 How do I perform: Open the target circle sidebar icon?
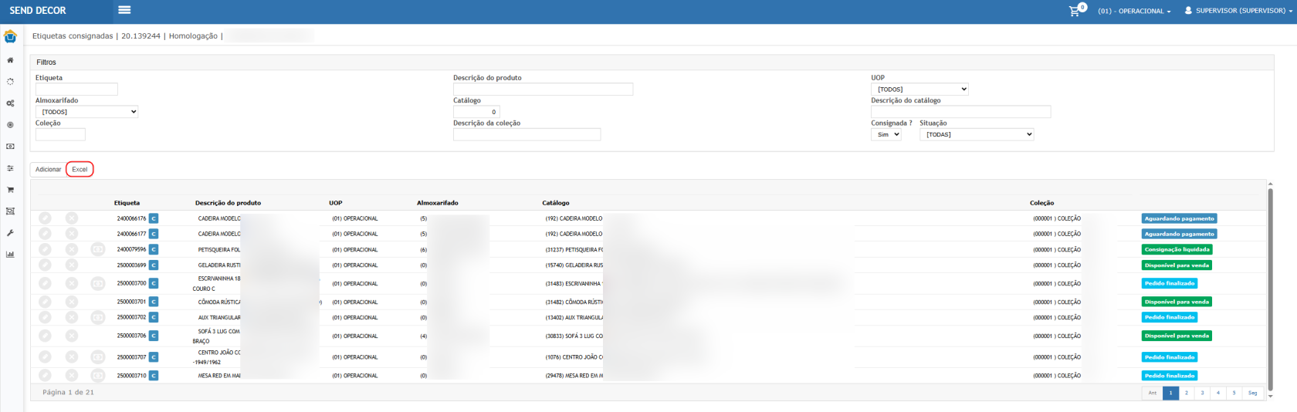pyautogui.click(x=10, y=125)
